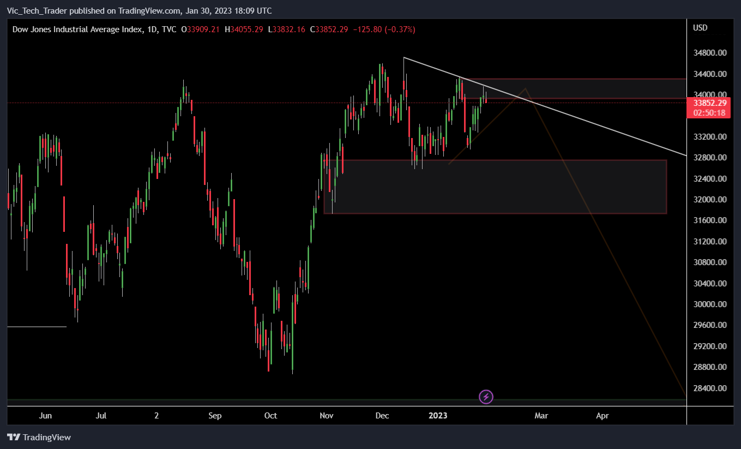741x449 pixels.
Task: Click the Mar label on time axis
Action: [541, 416]
